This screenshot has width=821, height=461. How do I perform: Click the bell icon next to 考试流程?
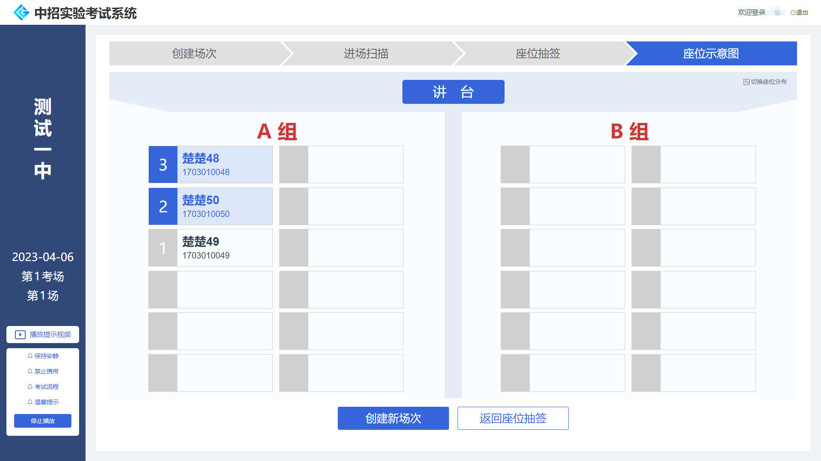(30, 387)
